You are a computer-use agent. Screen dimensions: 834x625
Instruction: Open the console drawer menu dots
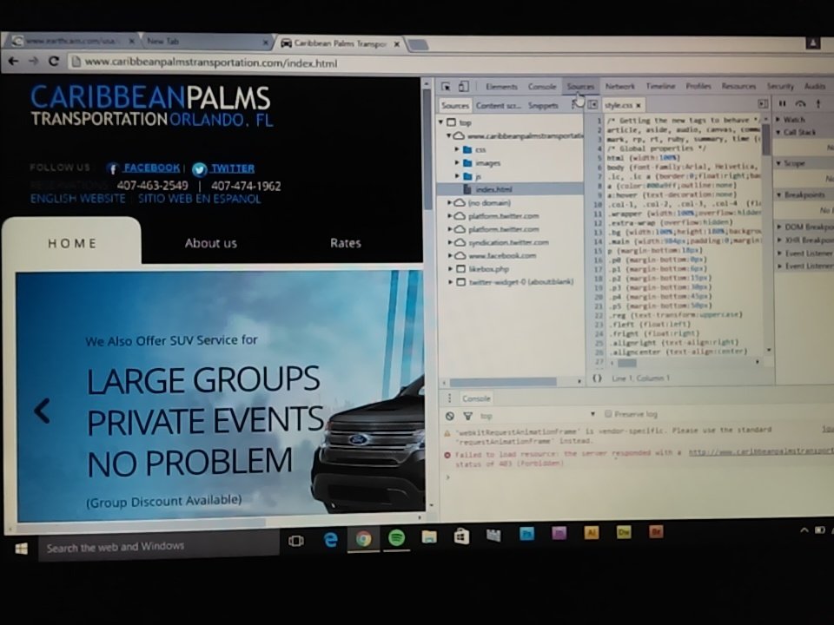(x=449, y=398)
